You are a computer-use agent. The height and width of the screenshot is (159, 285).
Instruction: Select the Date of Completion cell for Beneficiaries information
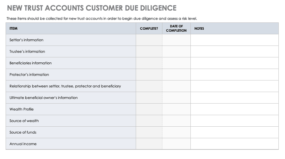pyautogui.click(x=176, y=63)
